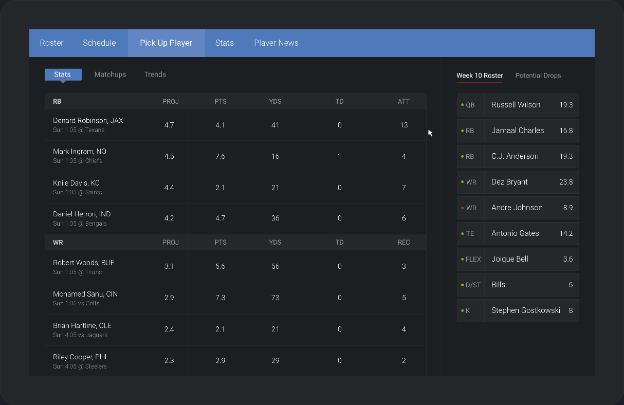Click the "Sun 1:05 @ Texans" matchup text
The width and height of the screenshot is (624, 405).
point(79,130)
